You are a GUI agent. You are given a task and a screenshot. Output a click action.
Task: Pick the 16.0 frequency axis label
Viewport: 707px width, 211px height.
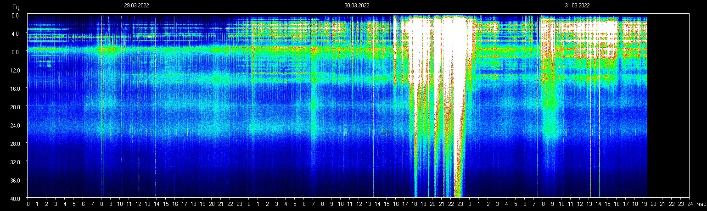pos(16,88)
